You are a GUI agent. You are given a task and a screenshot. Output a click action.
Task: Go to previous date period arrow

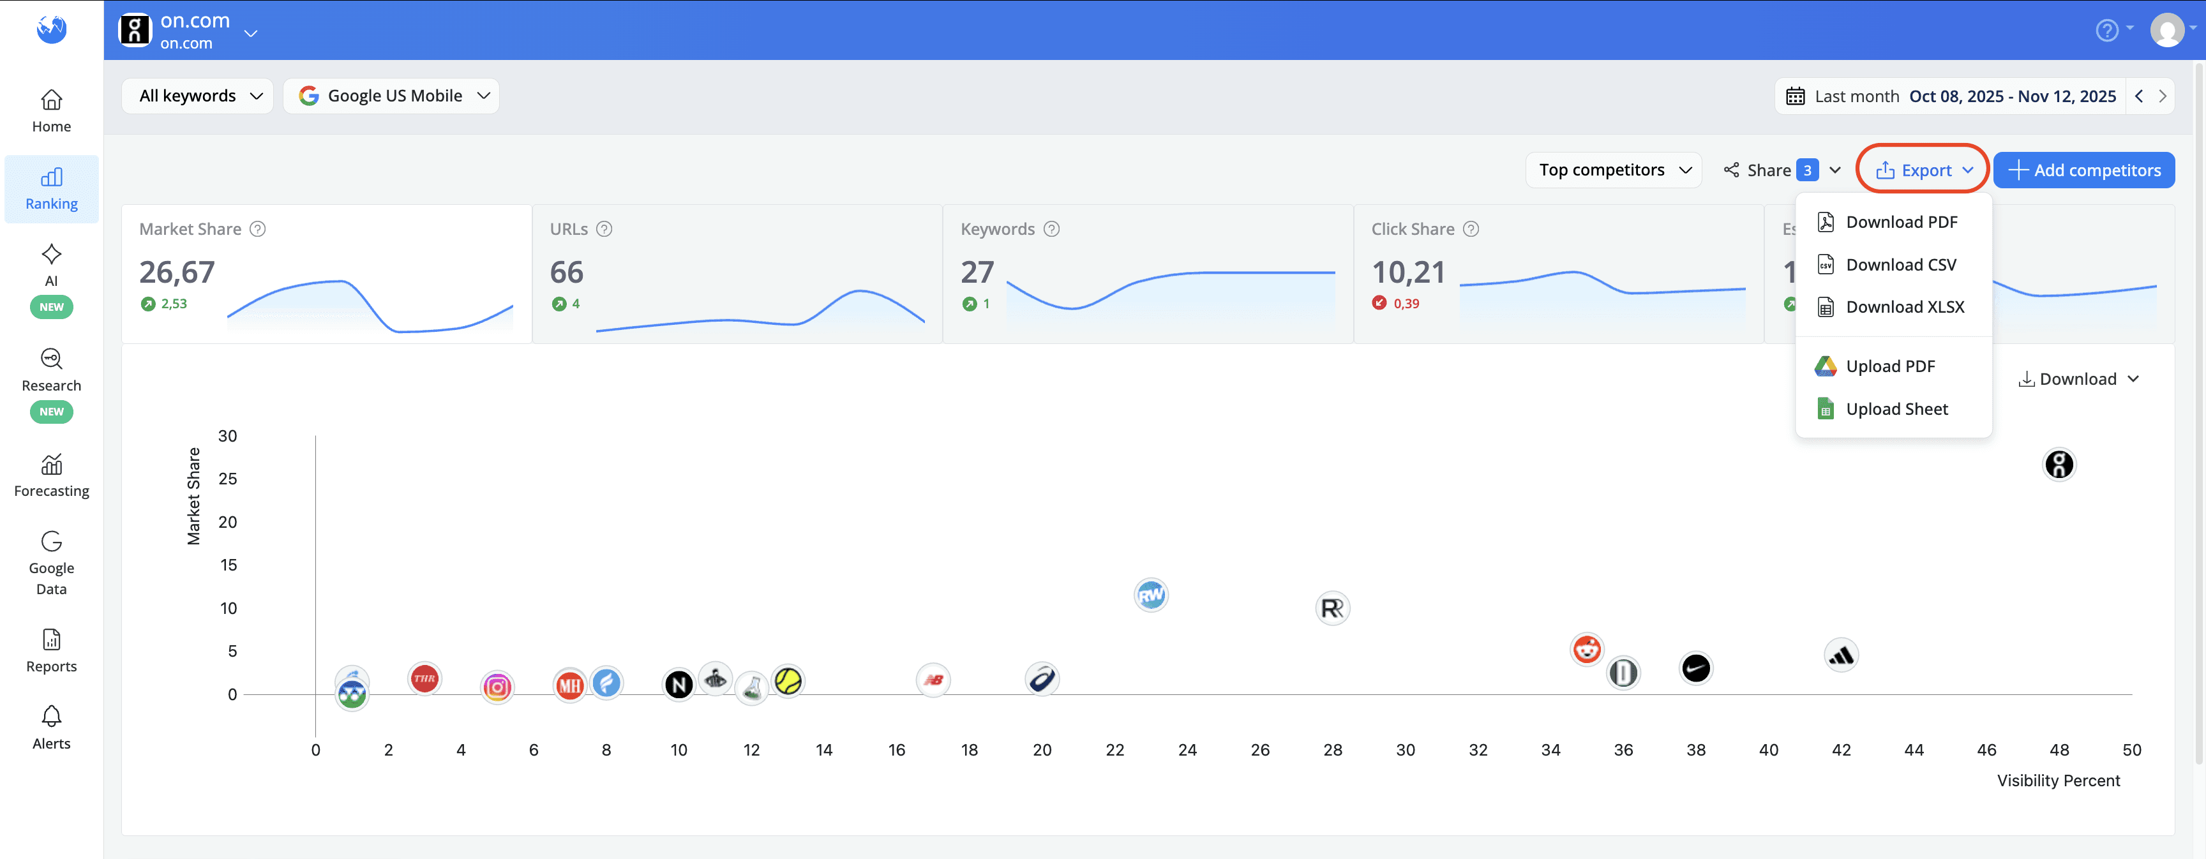coord(2139,96)
